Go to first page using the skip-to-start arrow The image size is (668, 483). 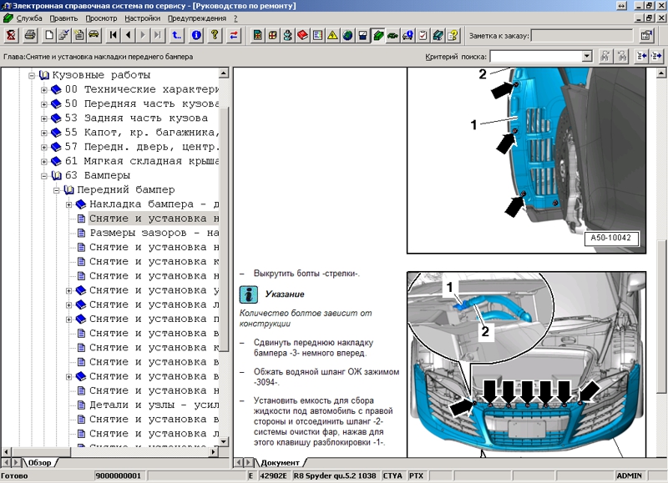tap(113, 35)
